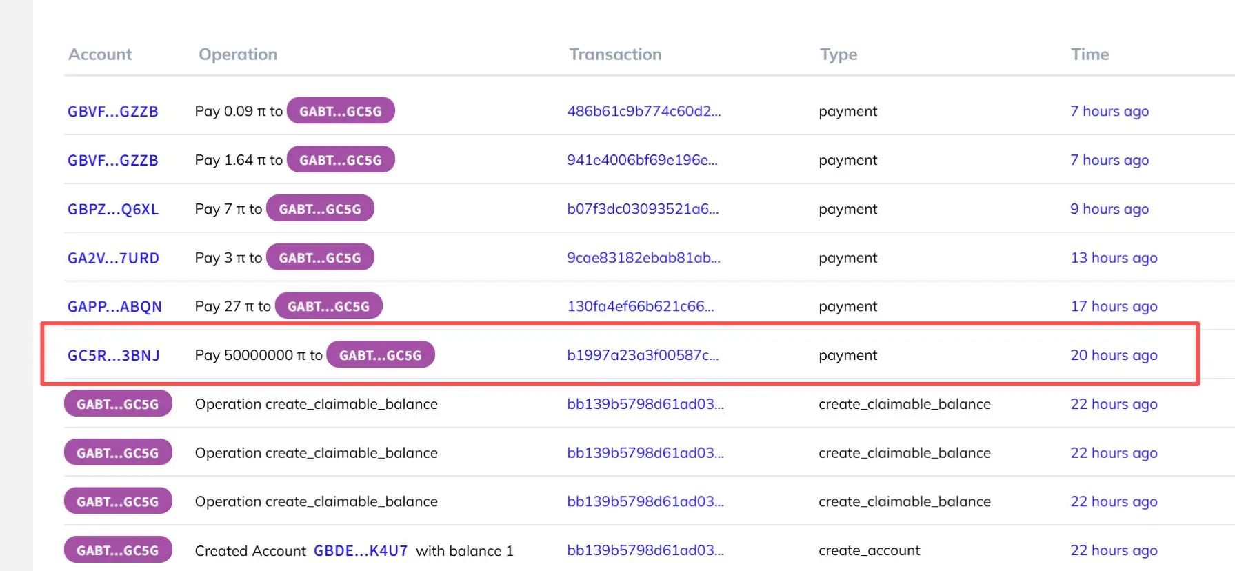
Task: Click the 'create_account' type text
Action: 870,550
